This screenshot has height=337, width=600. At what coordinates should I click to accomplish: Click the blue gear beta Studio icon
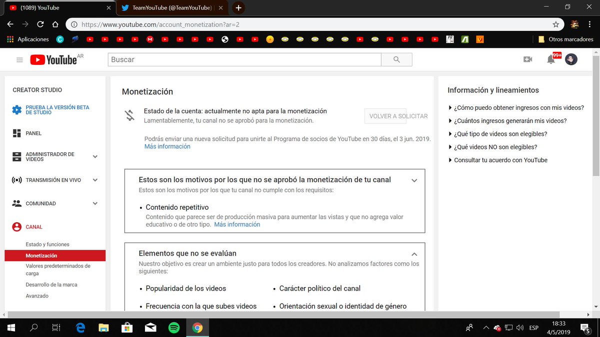coord(16,110)
